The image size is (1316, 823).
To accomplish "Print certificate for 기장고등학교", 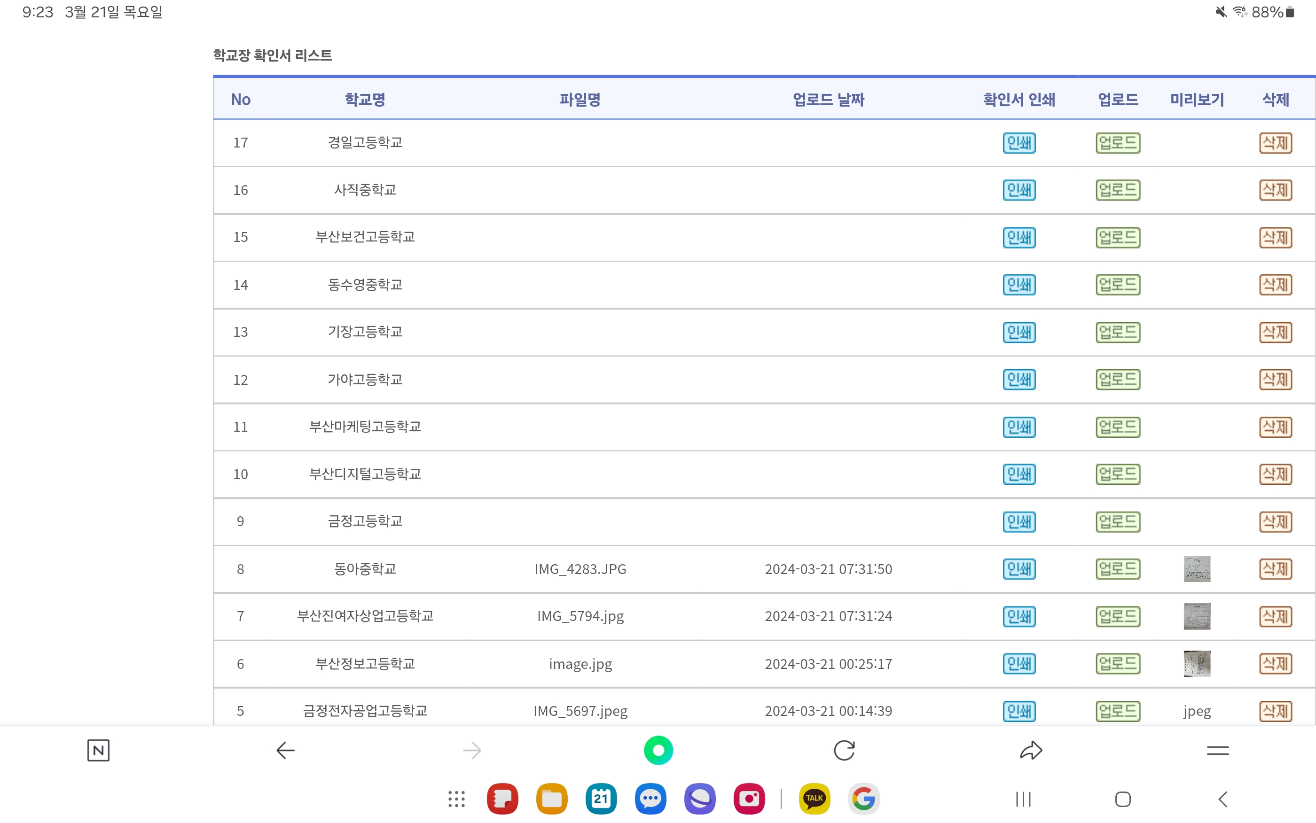I will click(1019, 332).
